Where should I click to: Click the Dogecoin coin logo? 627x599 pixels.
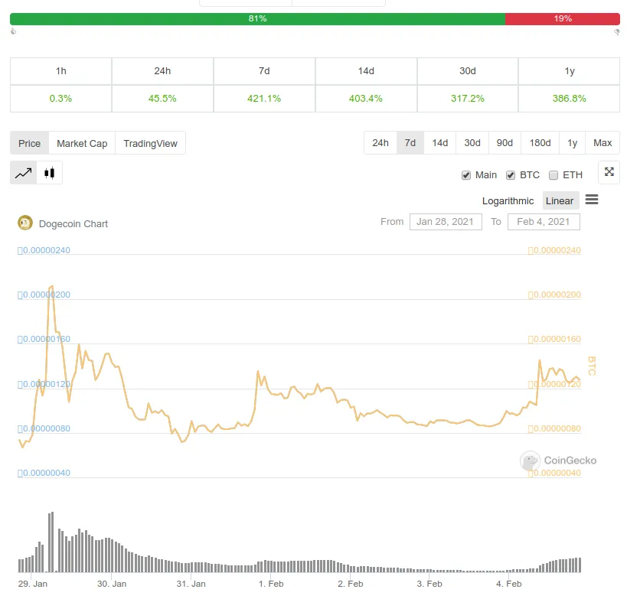pos(25,223)
